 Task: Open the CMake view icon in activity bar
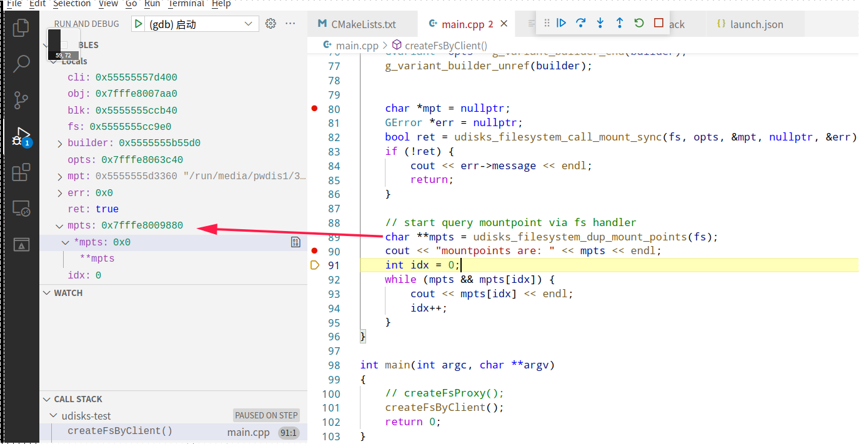point(21,244)
